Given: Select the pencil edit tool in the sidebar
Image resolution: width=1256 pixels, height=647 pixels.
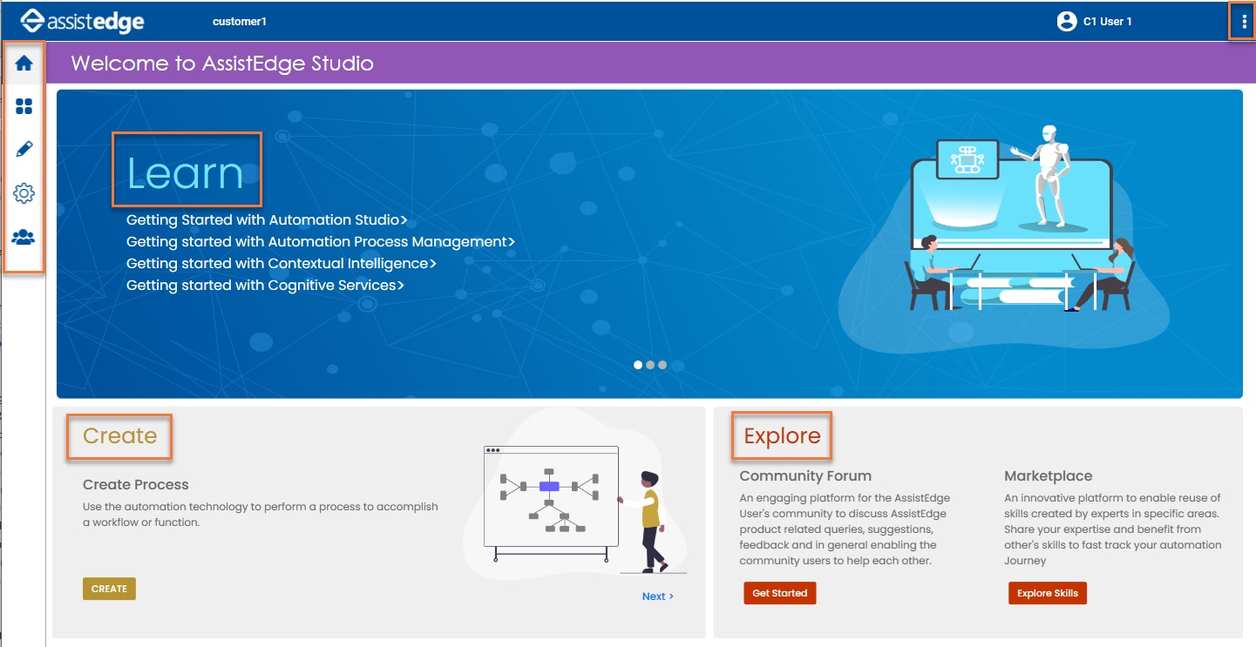Looking at the screenshot, I should point(24,149).
